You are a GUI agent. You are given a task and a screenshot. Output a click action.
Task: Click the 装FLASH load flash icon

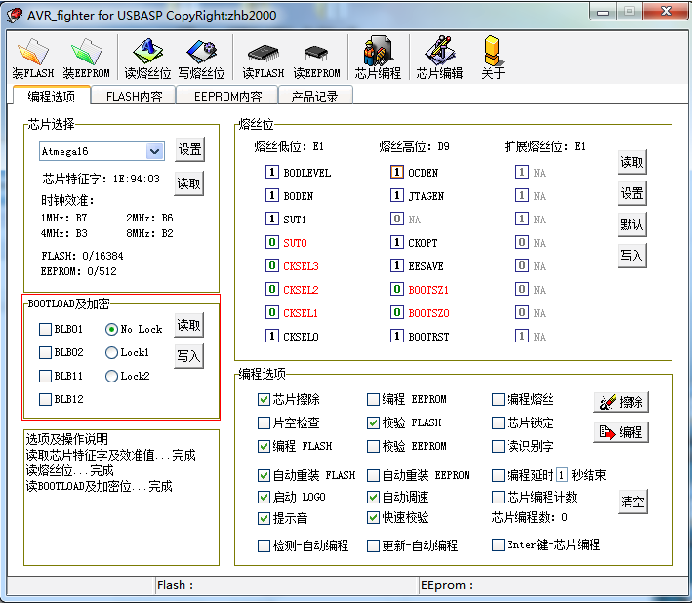[x=32, y=59]
